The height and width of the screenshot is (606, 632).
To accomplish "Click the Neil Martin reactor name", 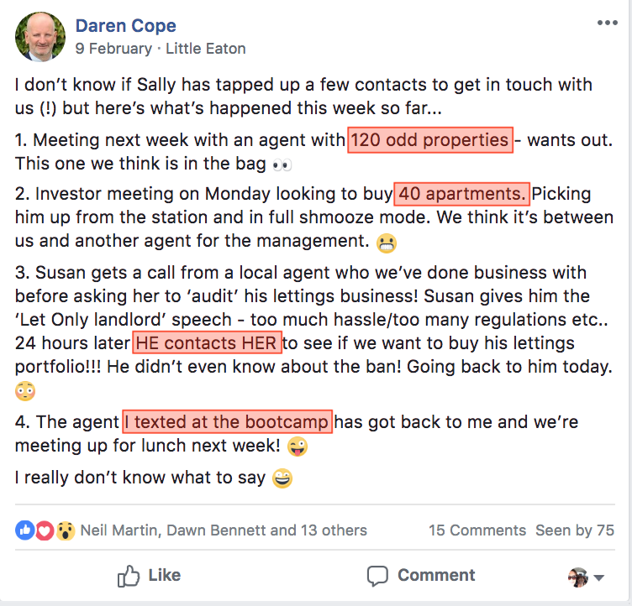I will [x=116, y=530].
